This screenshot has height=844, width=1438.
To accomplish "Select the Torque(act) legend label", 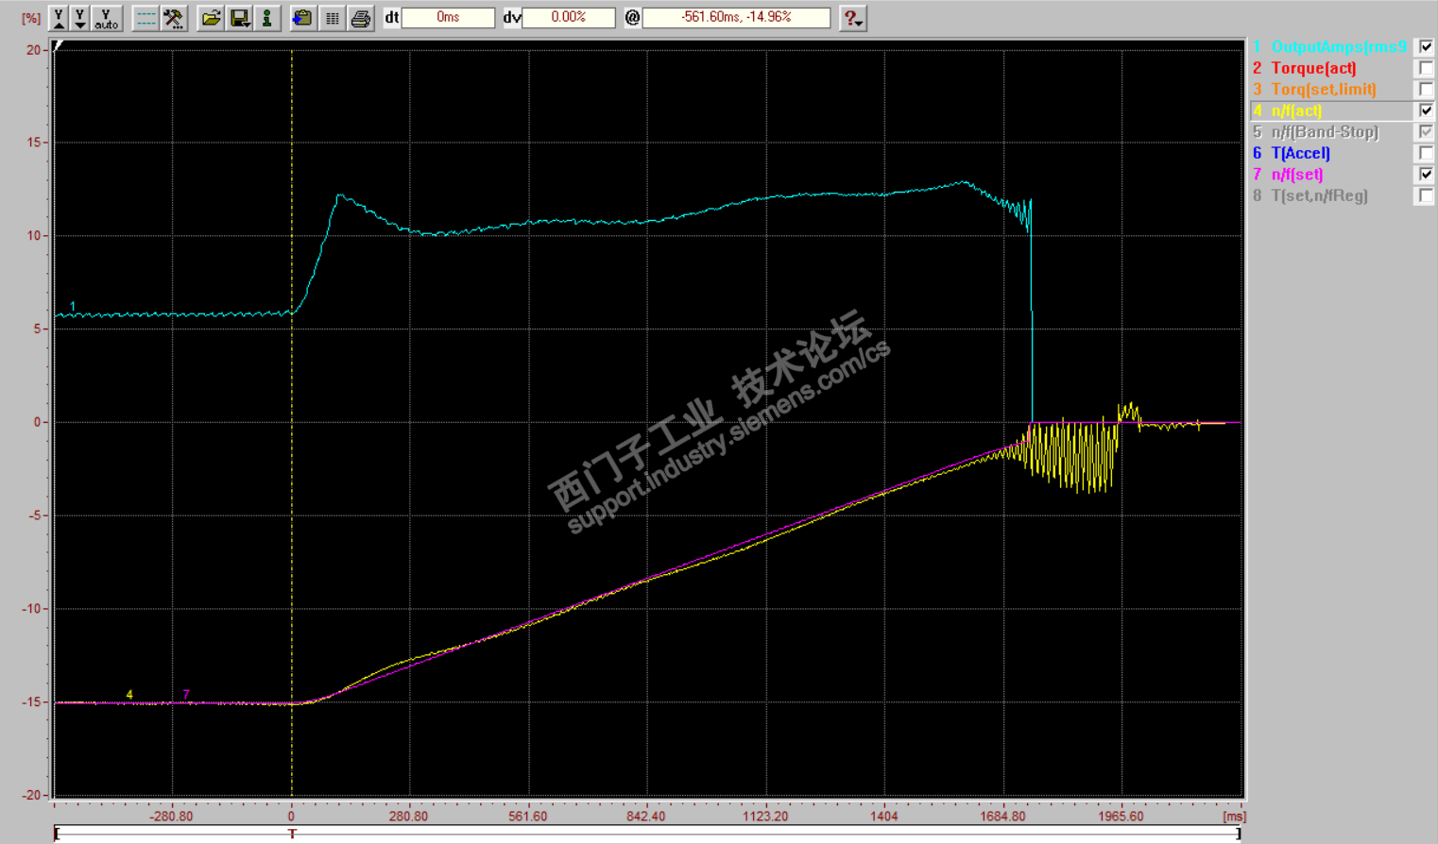I will pyautogui.click(x=1313, y=68).
